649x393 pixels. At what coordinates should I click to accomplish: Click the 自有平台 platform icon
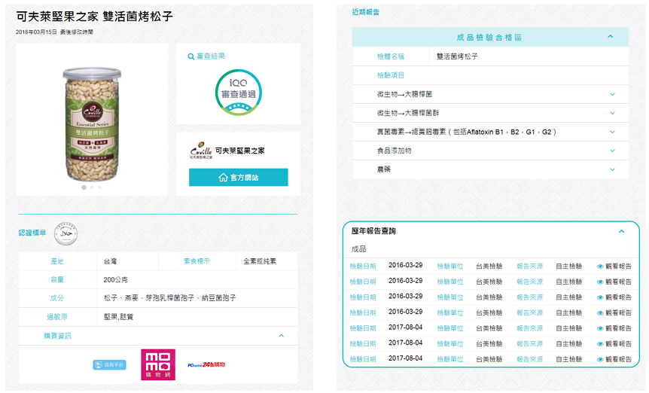point(109,365)
